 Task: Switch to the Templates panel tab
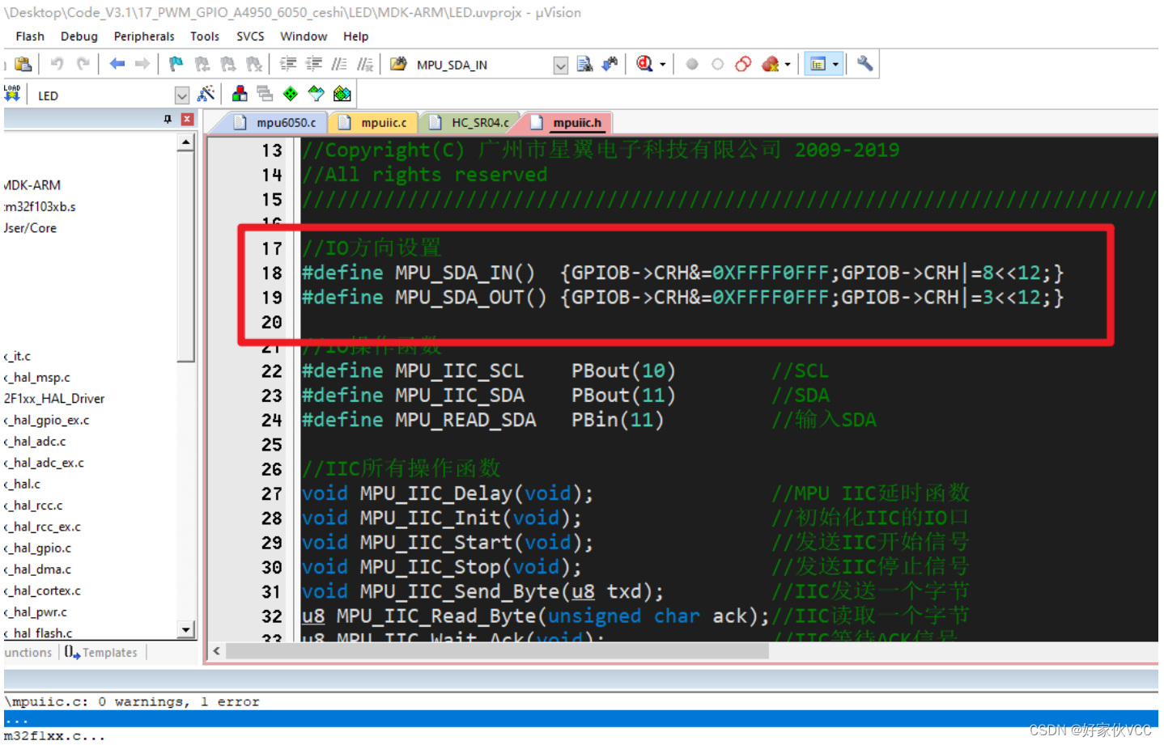(x=101, y=652)
